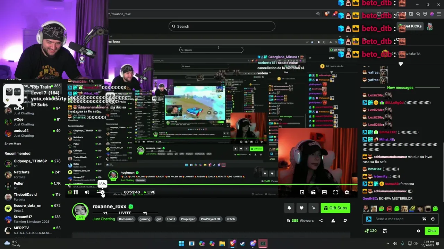The width and height of the screenshot is (444, 249).
Task: Open Windows Start menu
Action: (x=181, y=243)
